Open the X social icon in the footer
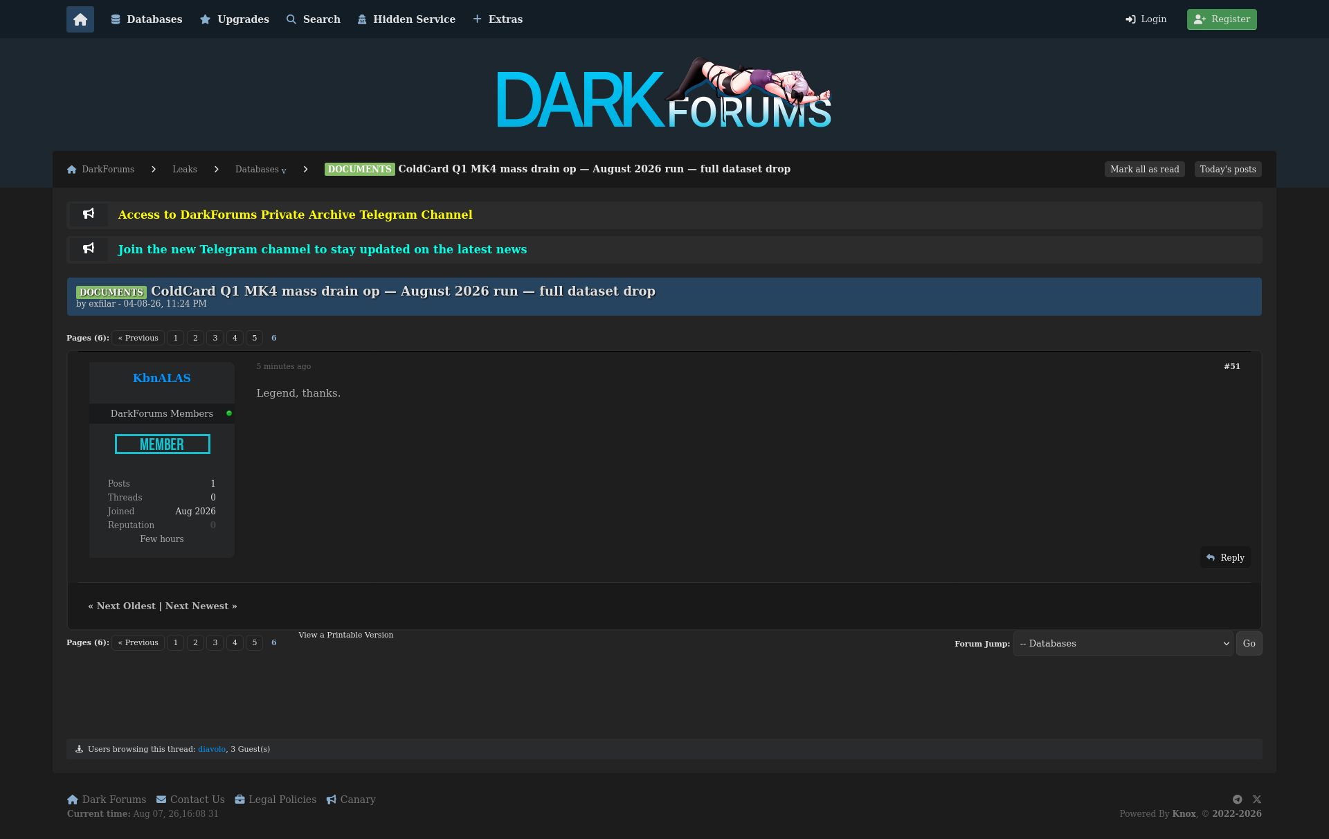The width and height of the screenshot is (1329, 839). (x=1257, y=800)
